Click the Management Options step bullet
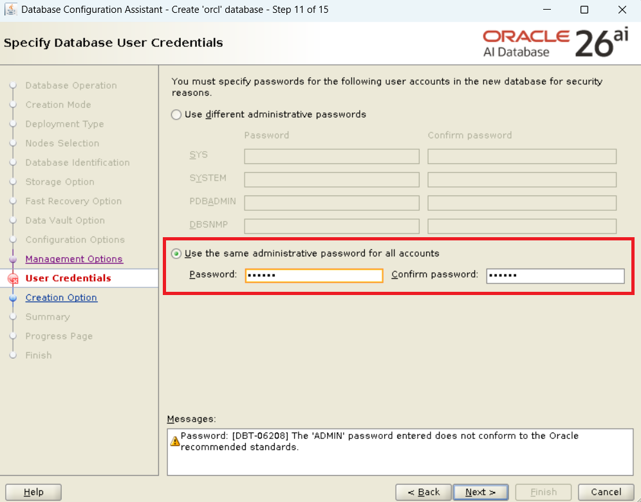Image resolution: width=641 pixels, height=502 pixels. pos(12,259)
